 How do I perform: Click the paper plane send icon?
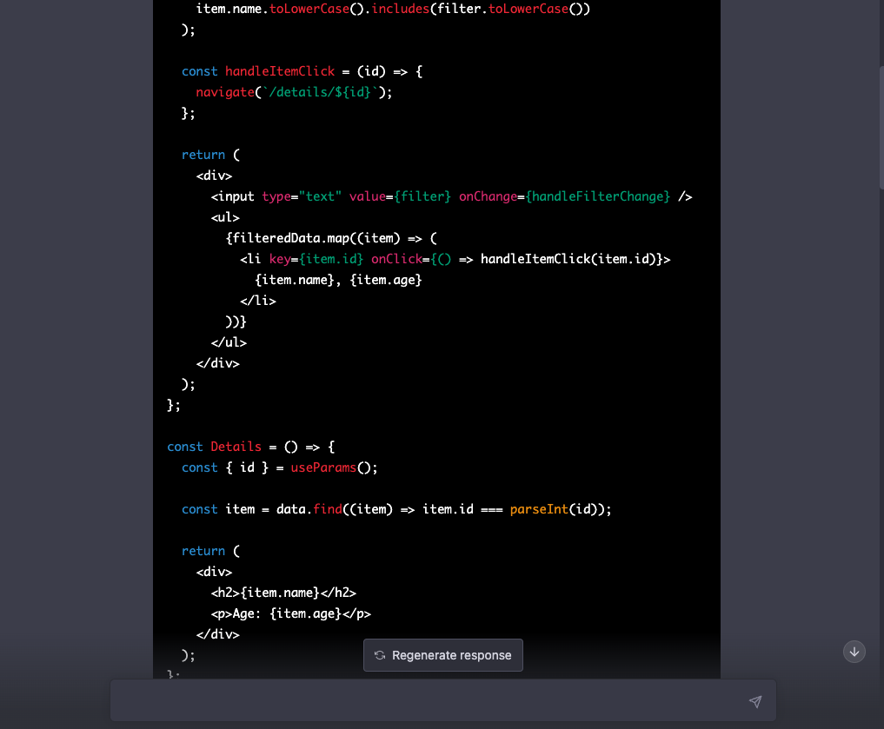pyautogui.click(x=754, y=701)
